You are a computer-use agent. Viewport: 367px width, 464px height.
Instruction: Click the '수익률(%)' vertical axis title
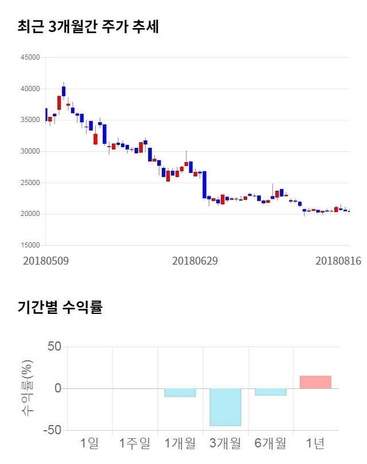click(x=28, y=388)
